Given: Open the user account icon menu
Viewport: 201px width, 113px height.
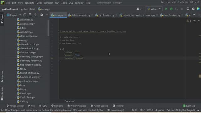Looking at the screenshot, I should [139, 9].
